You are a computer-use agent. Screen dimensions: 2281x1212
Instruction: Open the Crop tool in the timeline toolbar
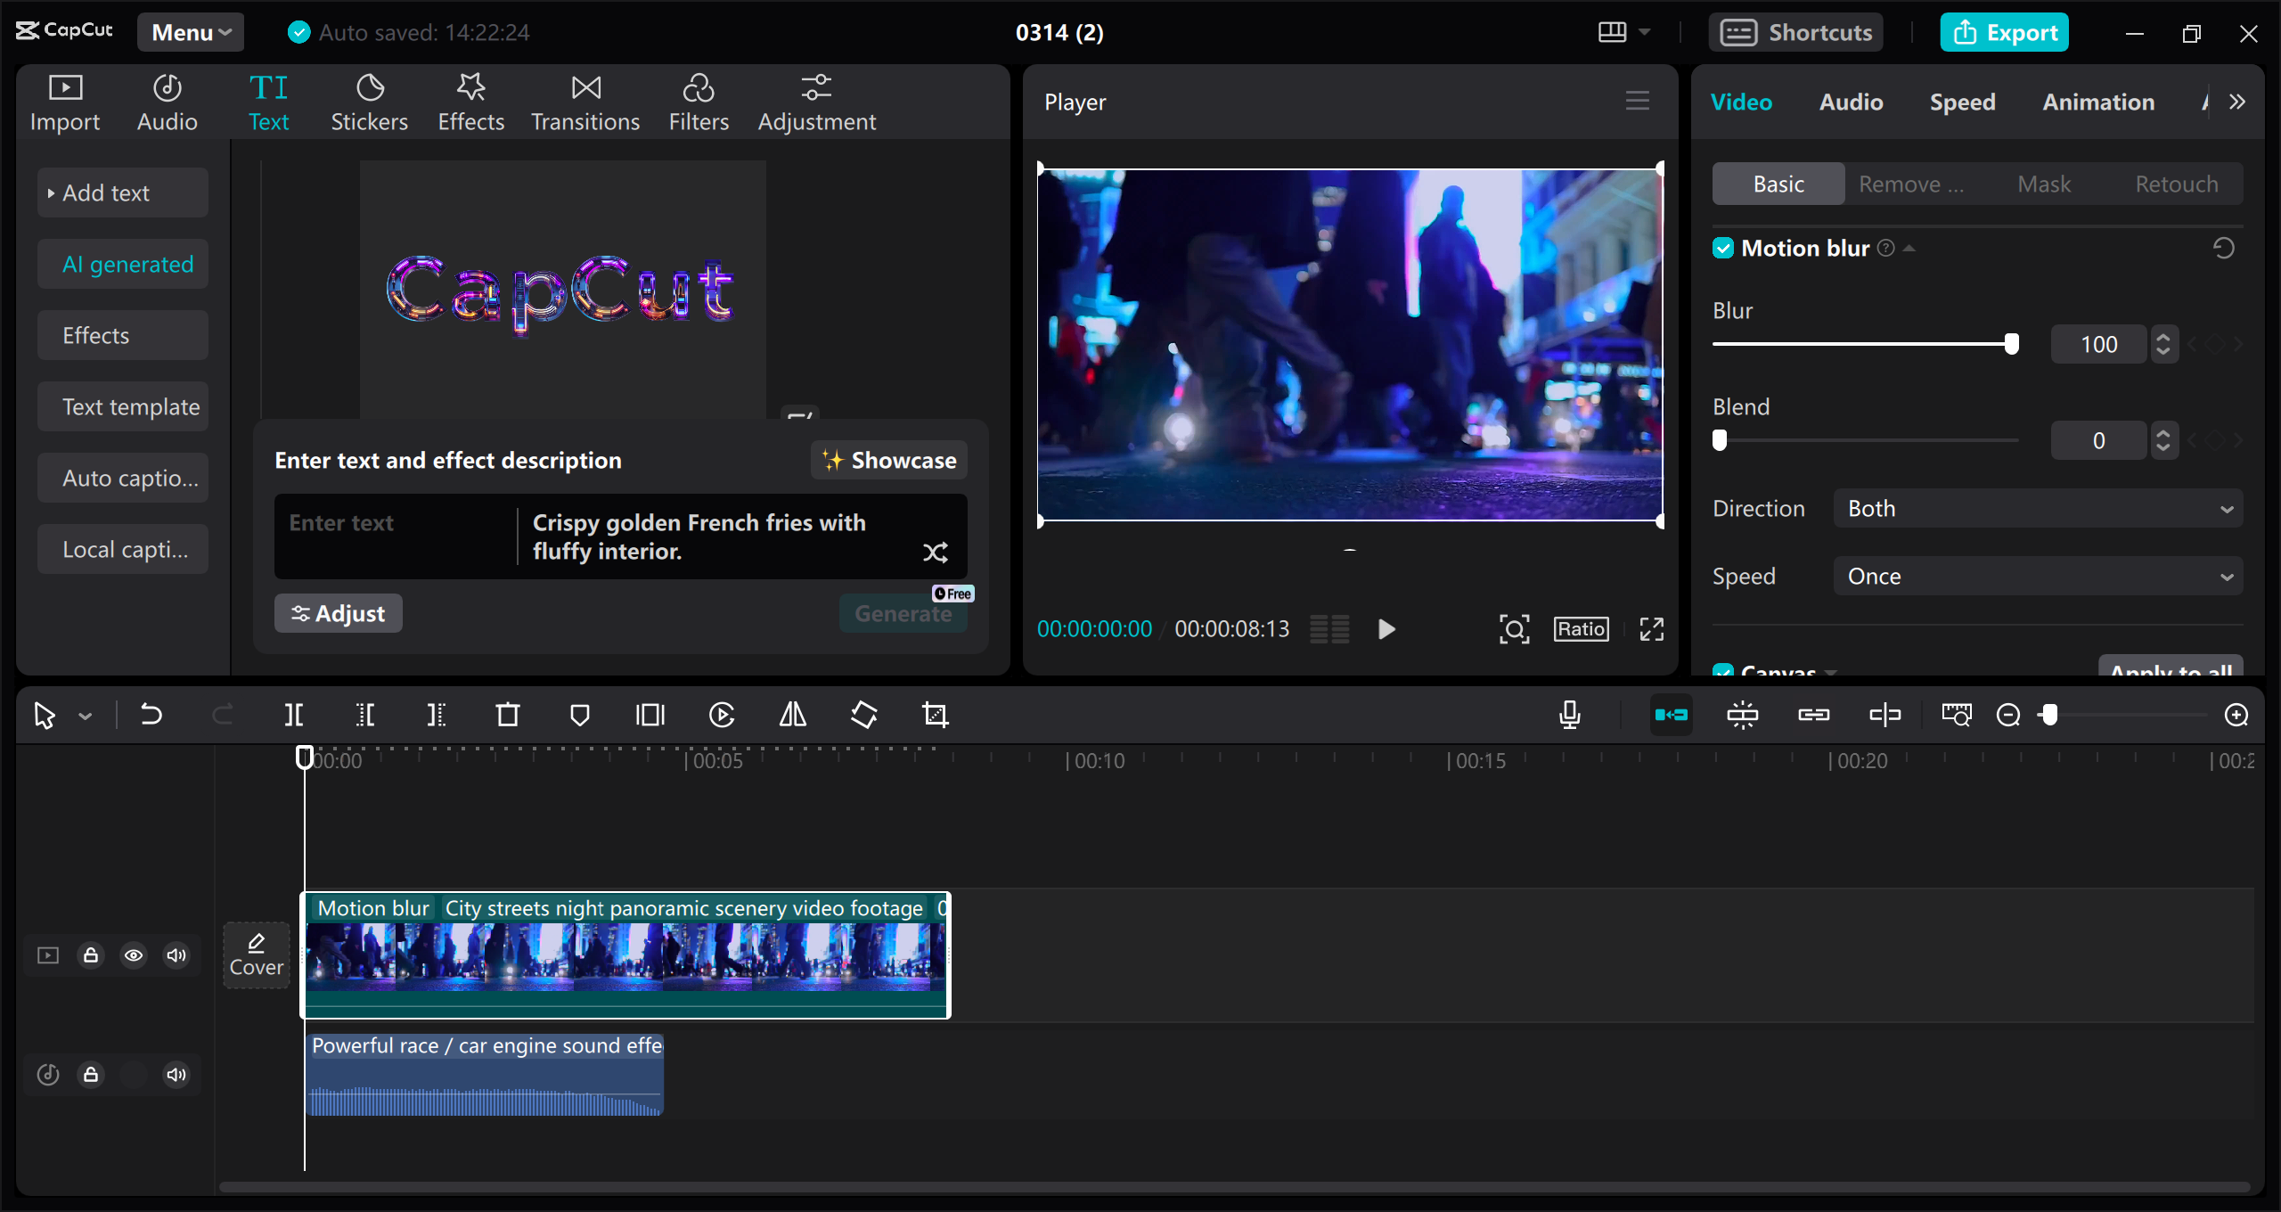point(935,715)
